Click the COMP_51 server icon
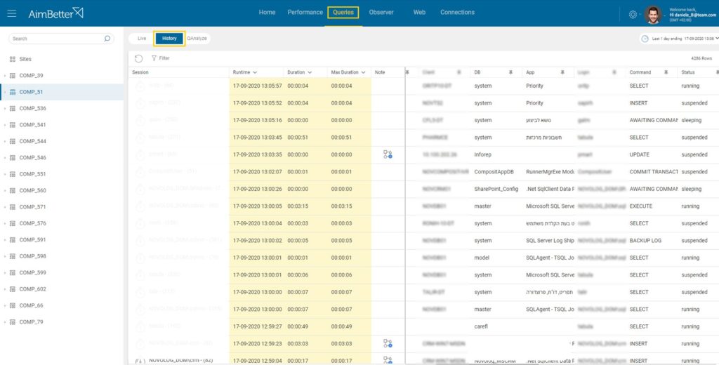The width and height of the screenshot is (719, 365). (13, 92)
